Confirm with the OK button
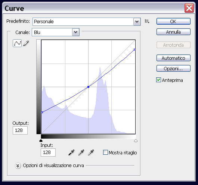This screenshot has height=185, width=198. (173, 21)
